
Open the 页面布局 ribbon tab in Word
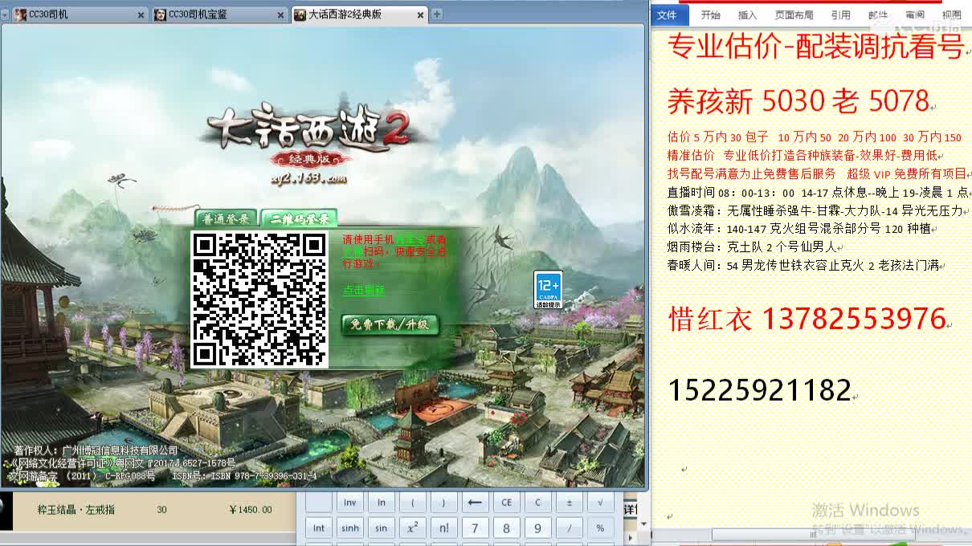tap(794, 14)
